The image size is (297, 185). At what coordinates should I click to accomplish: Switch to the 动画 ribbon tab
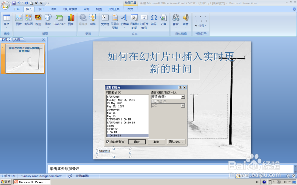tap(53, 9)
